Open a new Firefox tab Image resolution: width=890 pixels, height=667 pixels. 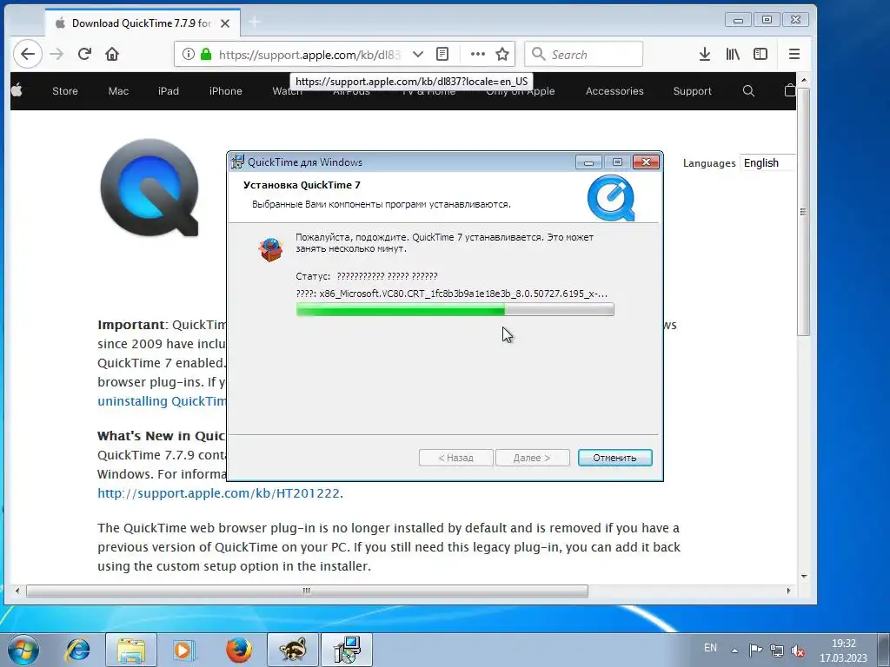click(255, 22)
